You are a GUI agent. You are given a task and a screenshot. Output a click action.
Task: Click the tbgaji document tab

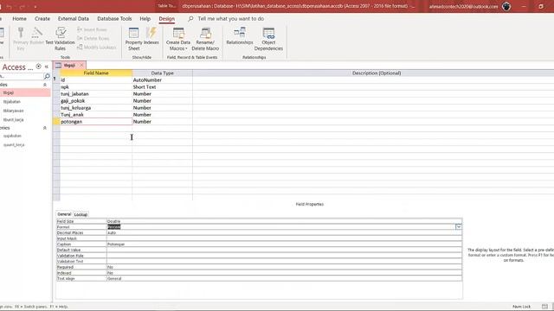[69, 66]
